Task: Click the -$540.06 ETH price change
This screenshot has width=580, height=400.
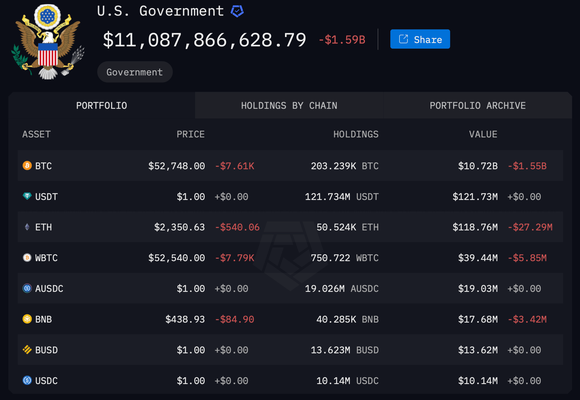Action: (x=237, y=227)
